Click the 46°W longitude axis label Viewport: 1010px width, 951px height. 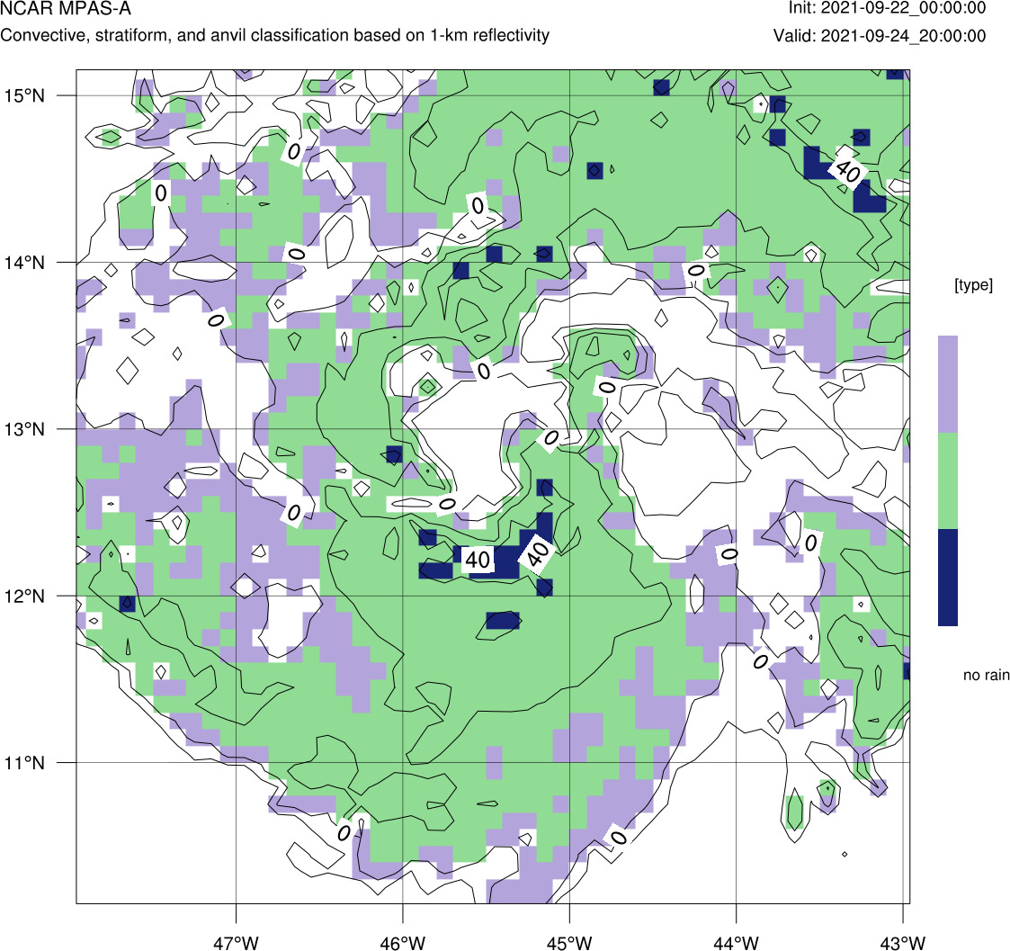click(403, 943)
